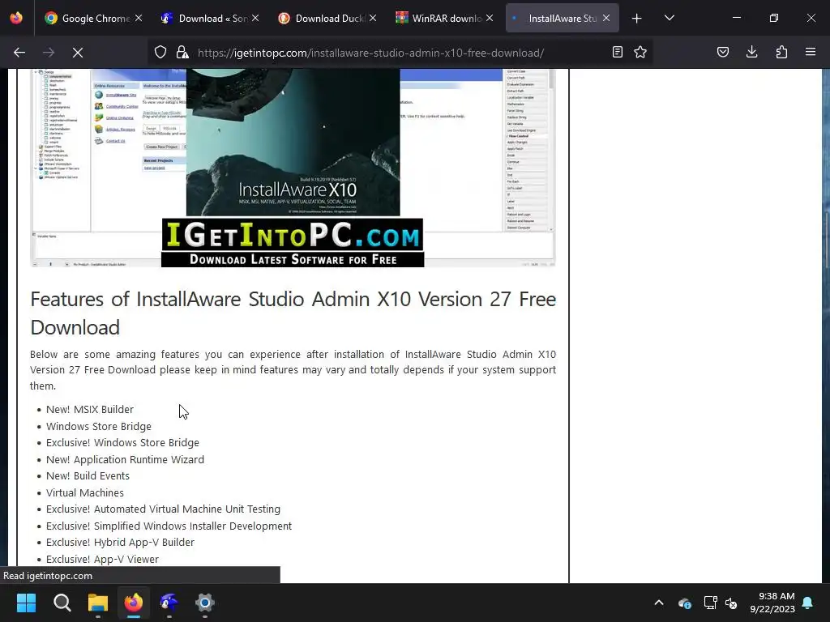Click 'Virtual Machines' list item
830x622 pixels.
[84, 493]
